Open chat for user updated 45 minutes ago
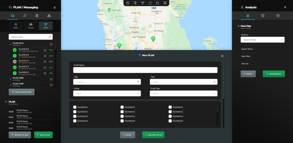The image size is (293, 143). pos(45,50)
